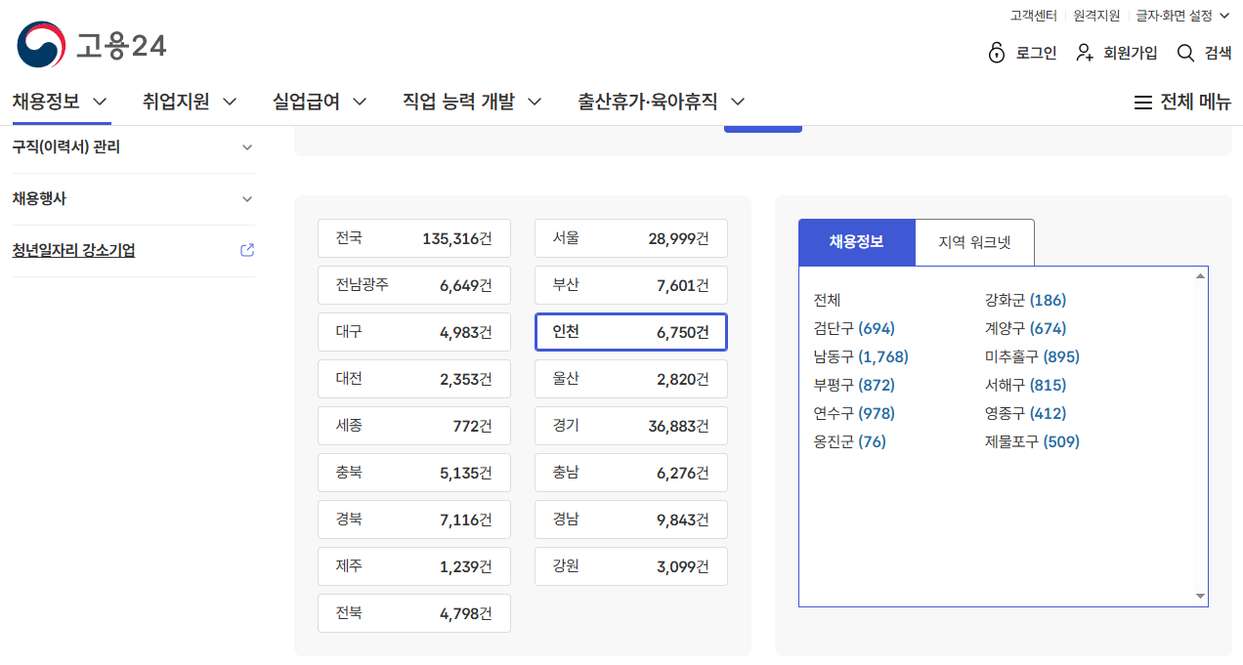Open 옹진군 (76) district listings
The height and width of the screenshot is (665, 1243).
click(849, 441)
